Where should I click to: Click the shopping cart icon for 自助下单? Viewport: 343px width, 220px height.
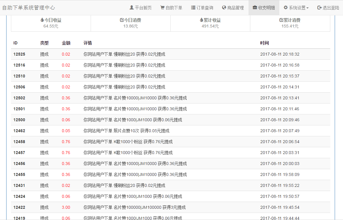tap(162, 8)
